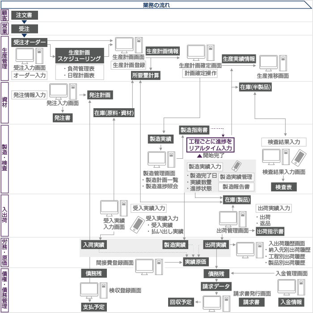The height and width of the screenshot is (313, 313).
Task: Click the 出荷指示書 box
Action: [x=270, y=231]
